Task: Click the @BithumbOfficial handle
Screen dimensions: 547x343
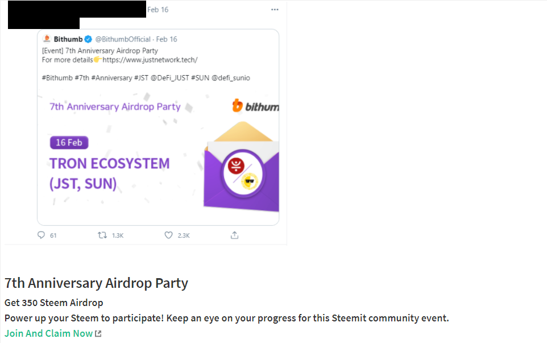Action: pos(123,39)
